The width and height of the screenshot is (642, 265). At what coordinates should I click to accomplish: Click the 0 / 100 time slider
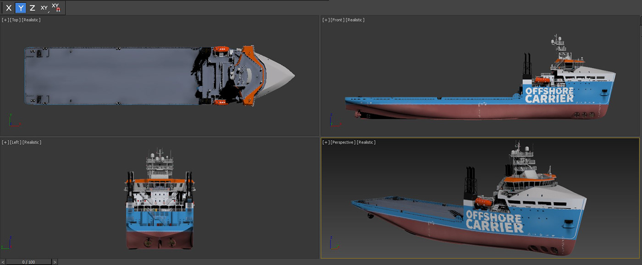point(28,262)
